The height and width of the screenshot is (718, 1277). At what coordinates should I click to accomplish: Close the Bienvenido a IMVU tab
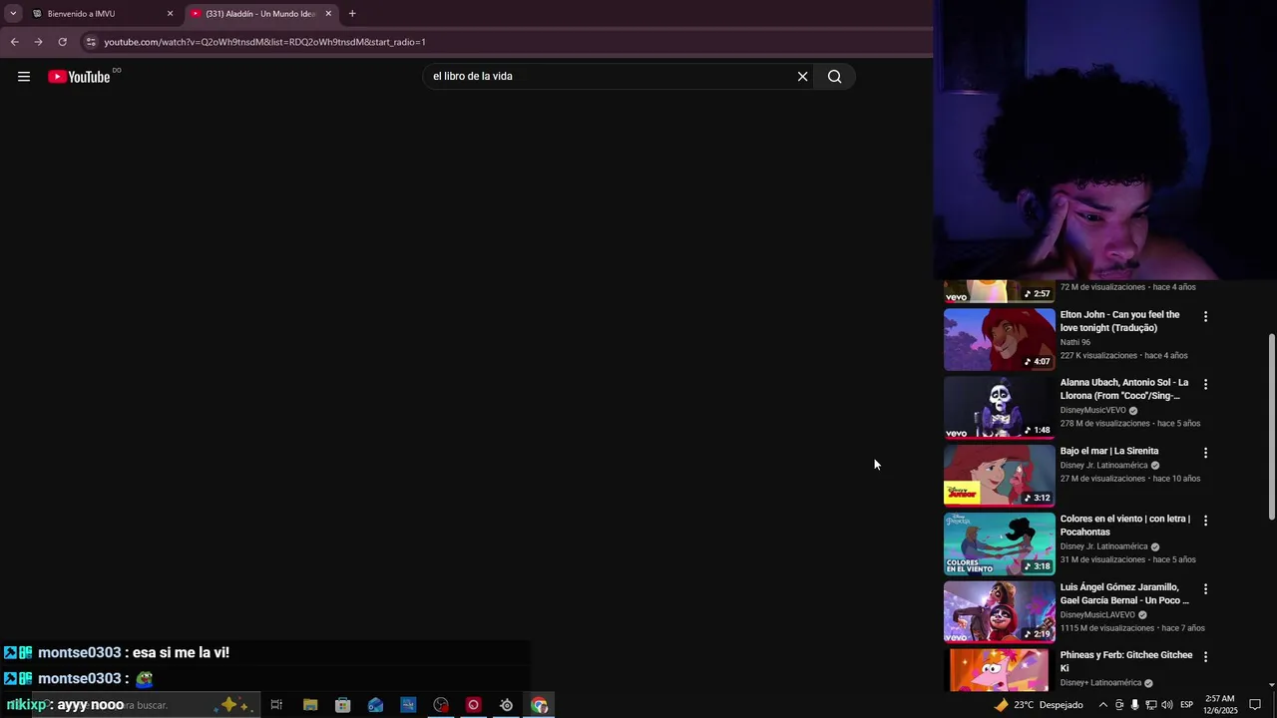(170, 14)
